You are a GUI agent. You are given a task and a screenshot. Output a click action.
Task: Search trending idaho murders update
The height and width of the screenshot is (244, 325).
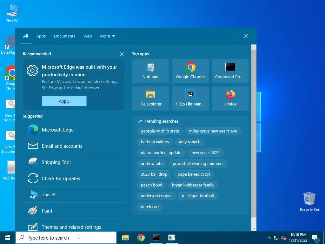(x=161, y=153)
